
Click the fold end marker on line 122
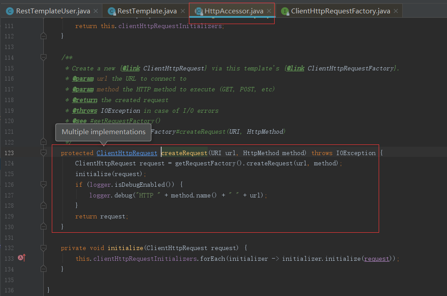click(x=44, y=142)
